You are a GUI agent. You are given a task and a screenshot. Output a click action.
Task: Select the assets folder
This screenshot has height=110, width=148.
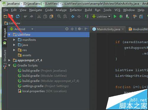(x=25, y=55)
